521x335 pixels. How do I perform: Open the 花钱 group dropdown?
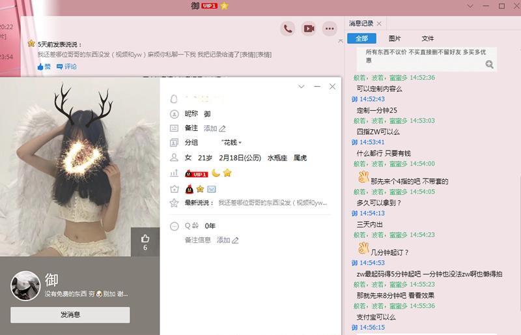click(231, 143)
